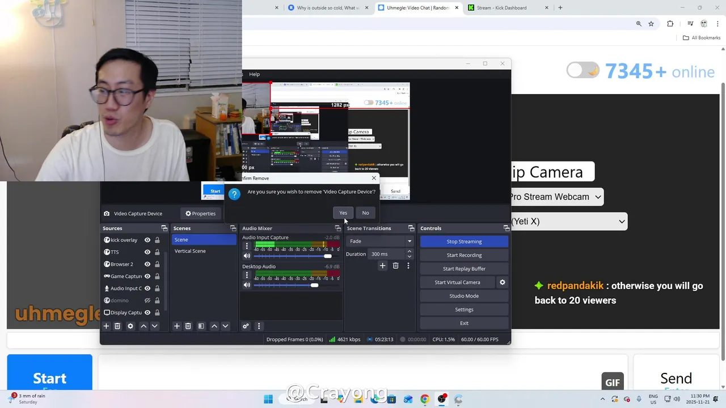Mute Desktop Audio speaker icon
This screenshot has width=726, height=408.
[x=247, y=285]
